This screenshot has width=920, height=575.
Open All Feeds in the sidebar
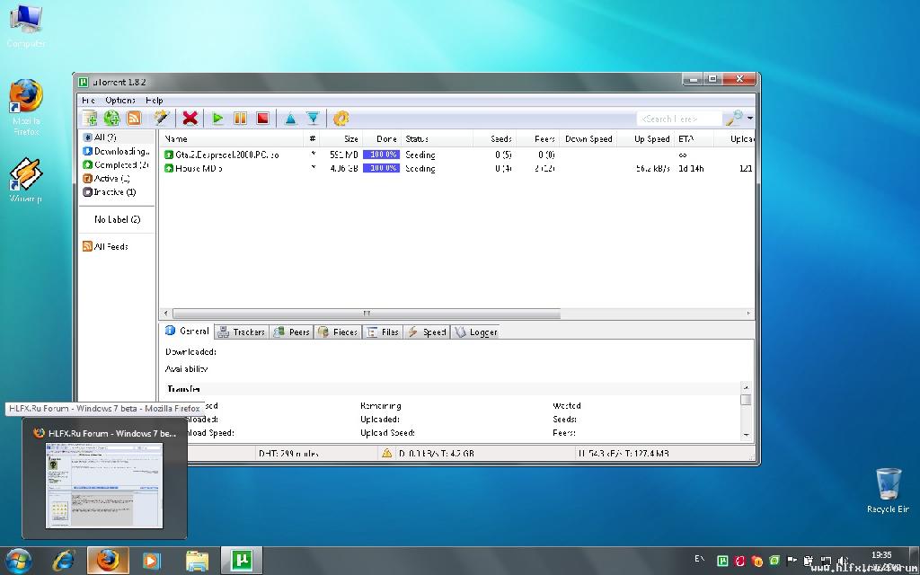[106, 246]
